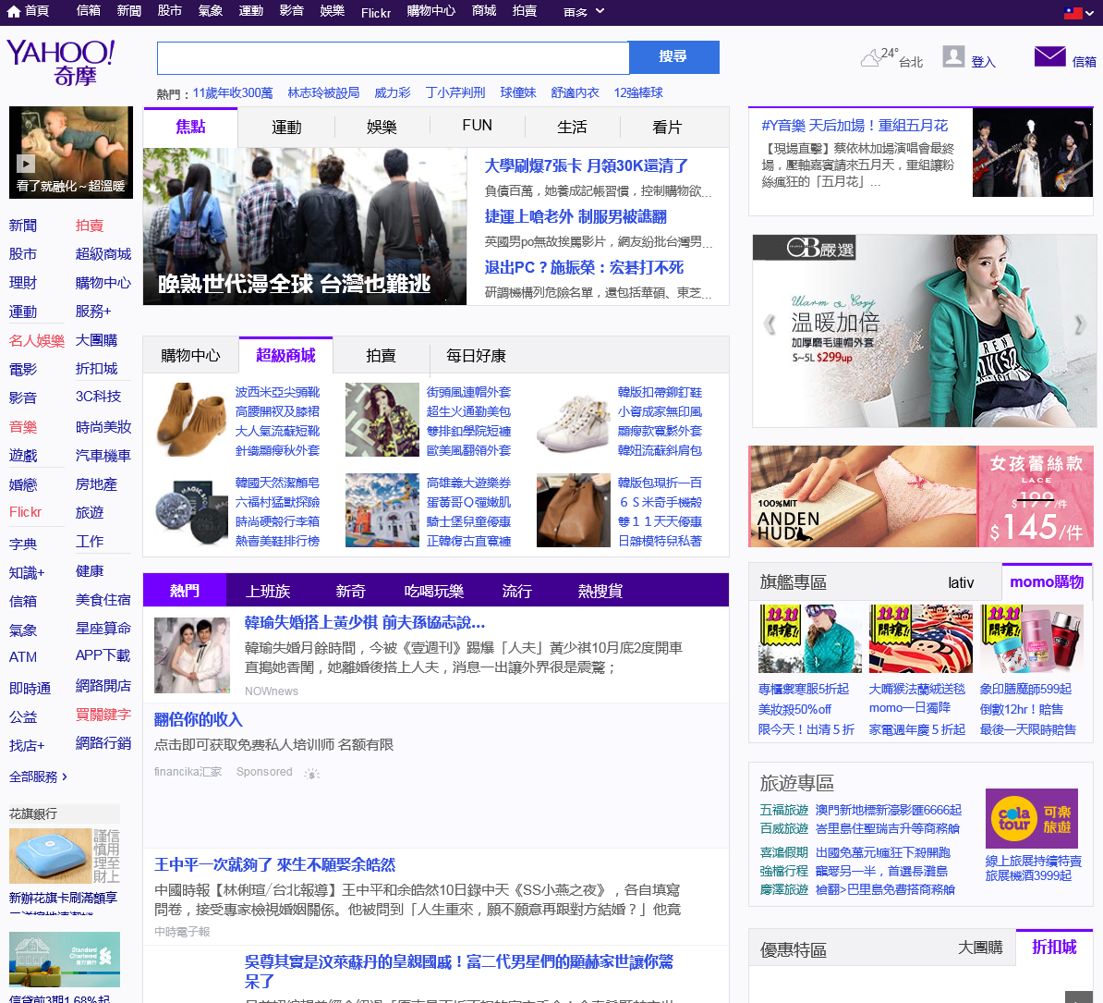Select the 上班族 tab in purple bar
This screenshot has width=1103, height=1003.
(x=268, y=592)
